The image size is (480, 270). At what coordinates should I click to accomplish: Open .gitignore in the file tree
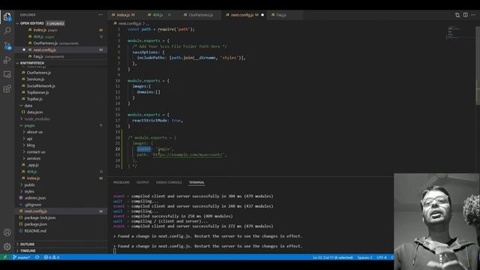(x=61, y=205)
